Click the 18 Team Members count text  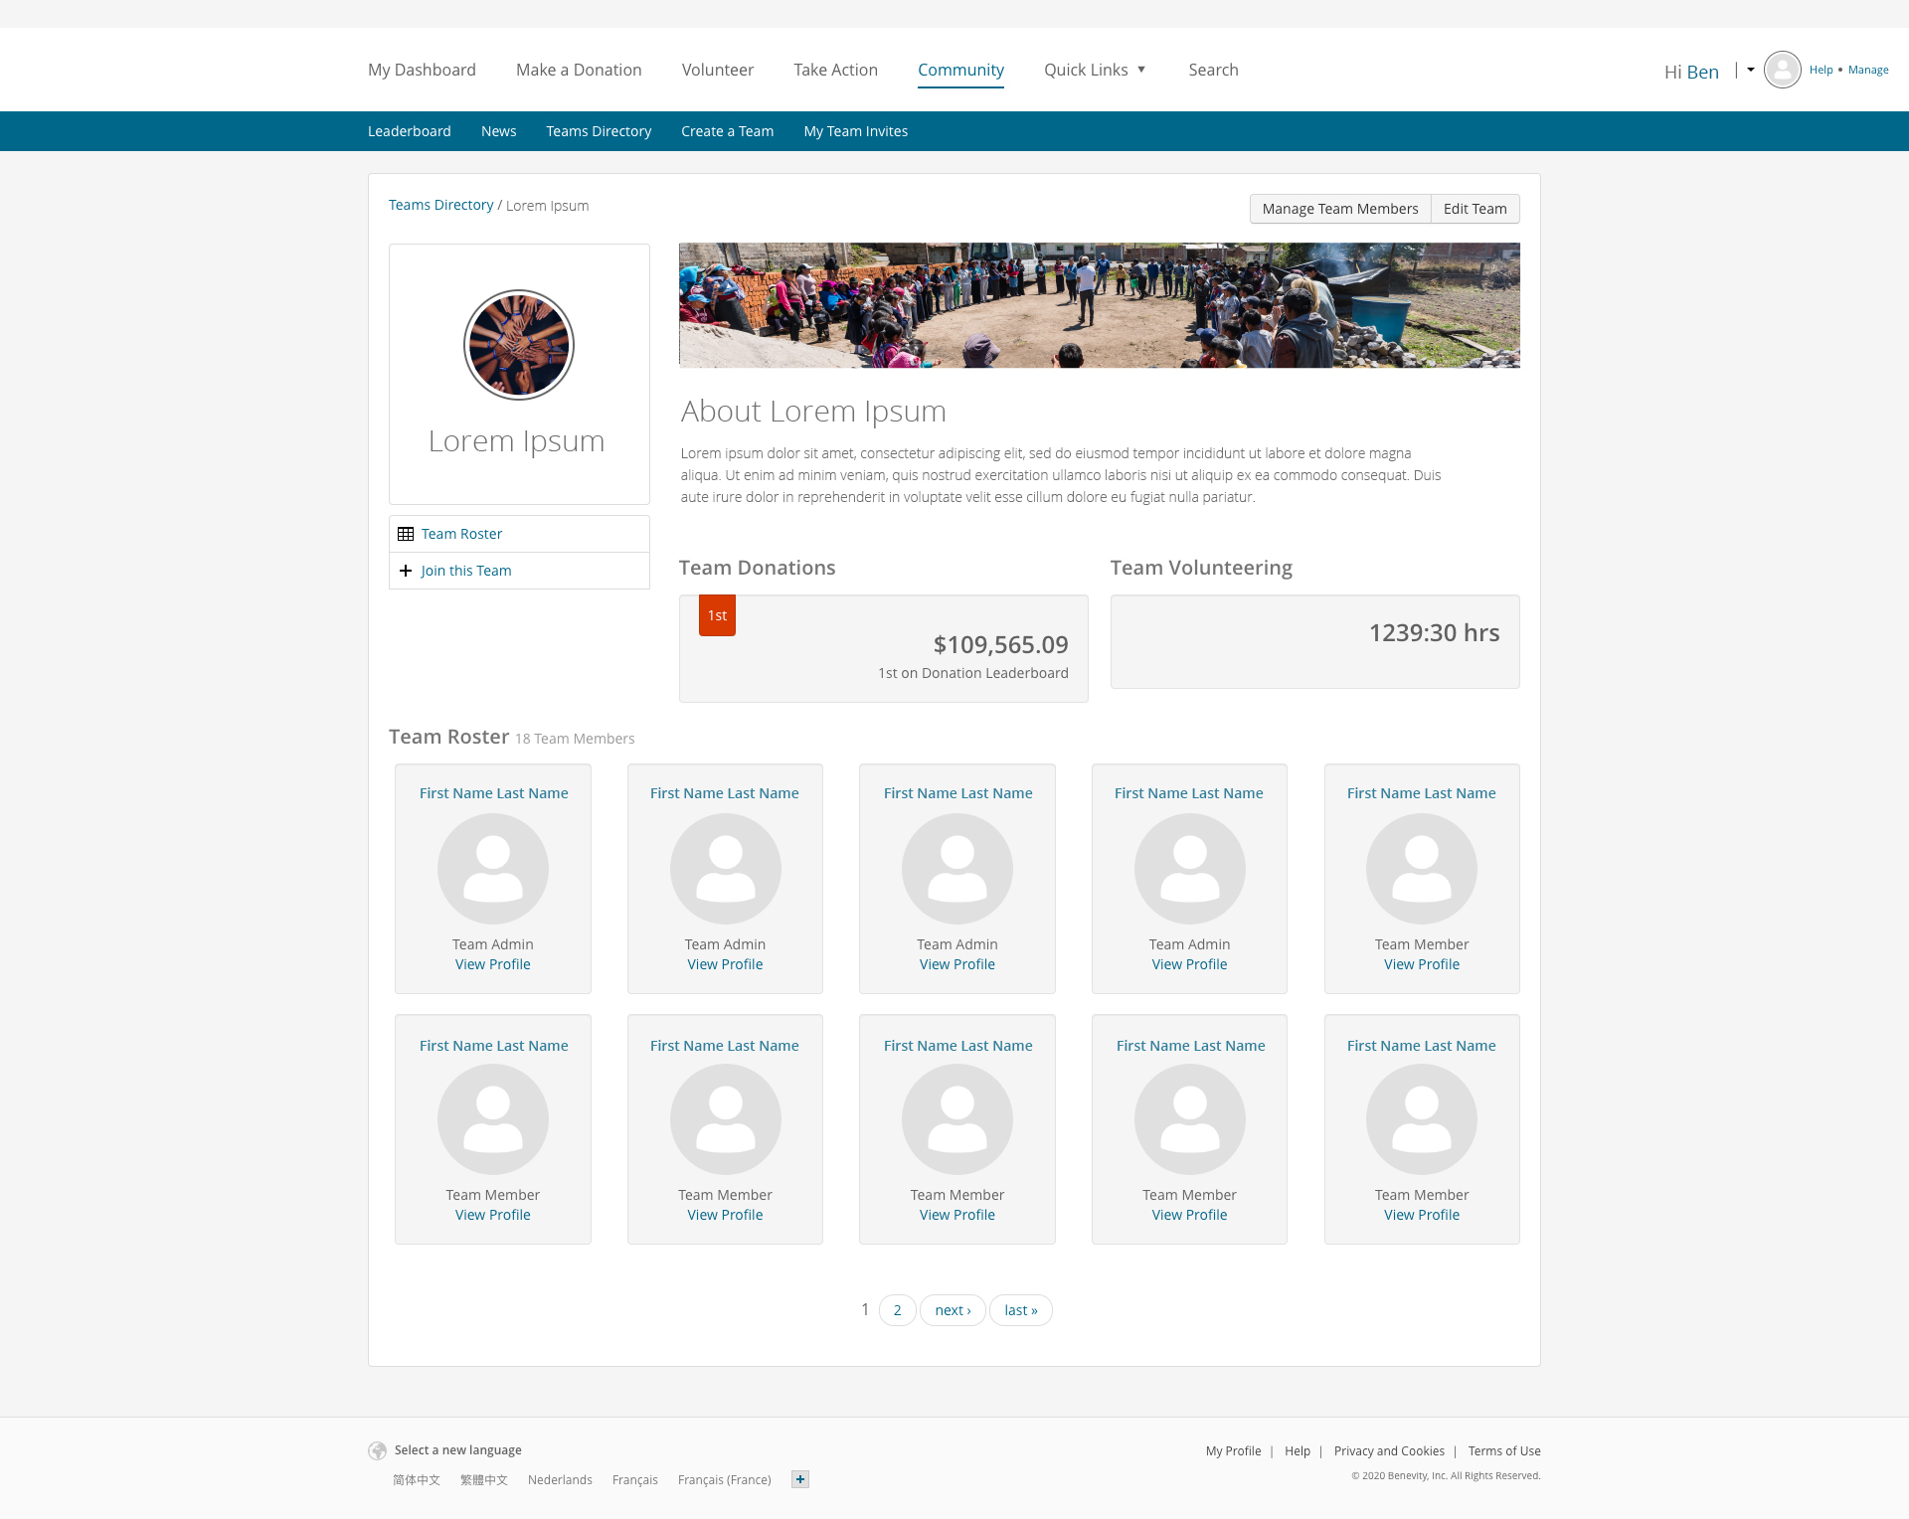click(x=575, y=739)
